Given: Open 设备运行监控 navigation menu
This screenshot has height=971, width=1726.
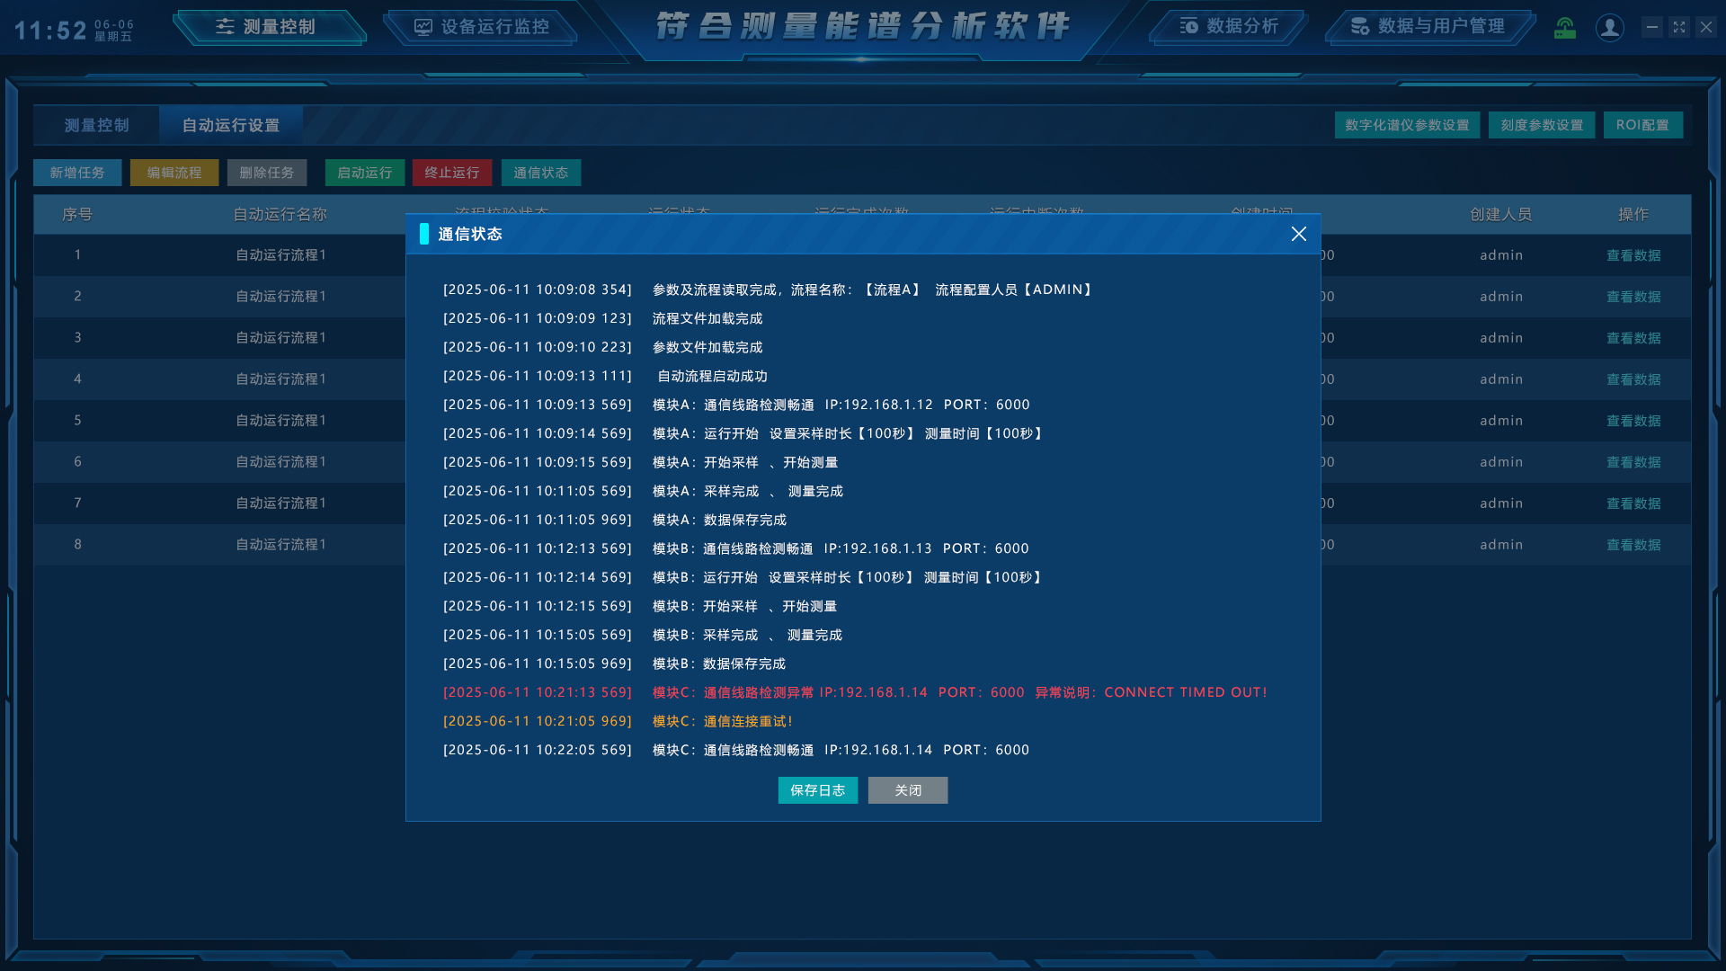Looking at the screenshot, I should (x=482, y=27).
